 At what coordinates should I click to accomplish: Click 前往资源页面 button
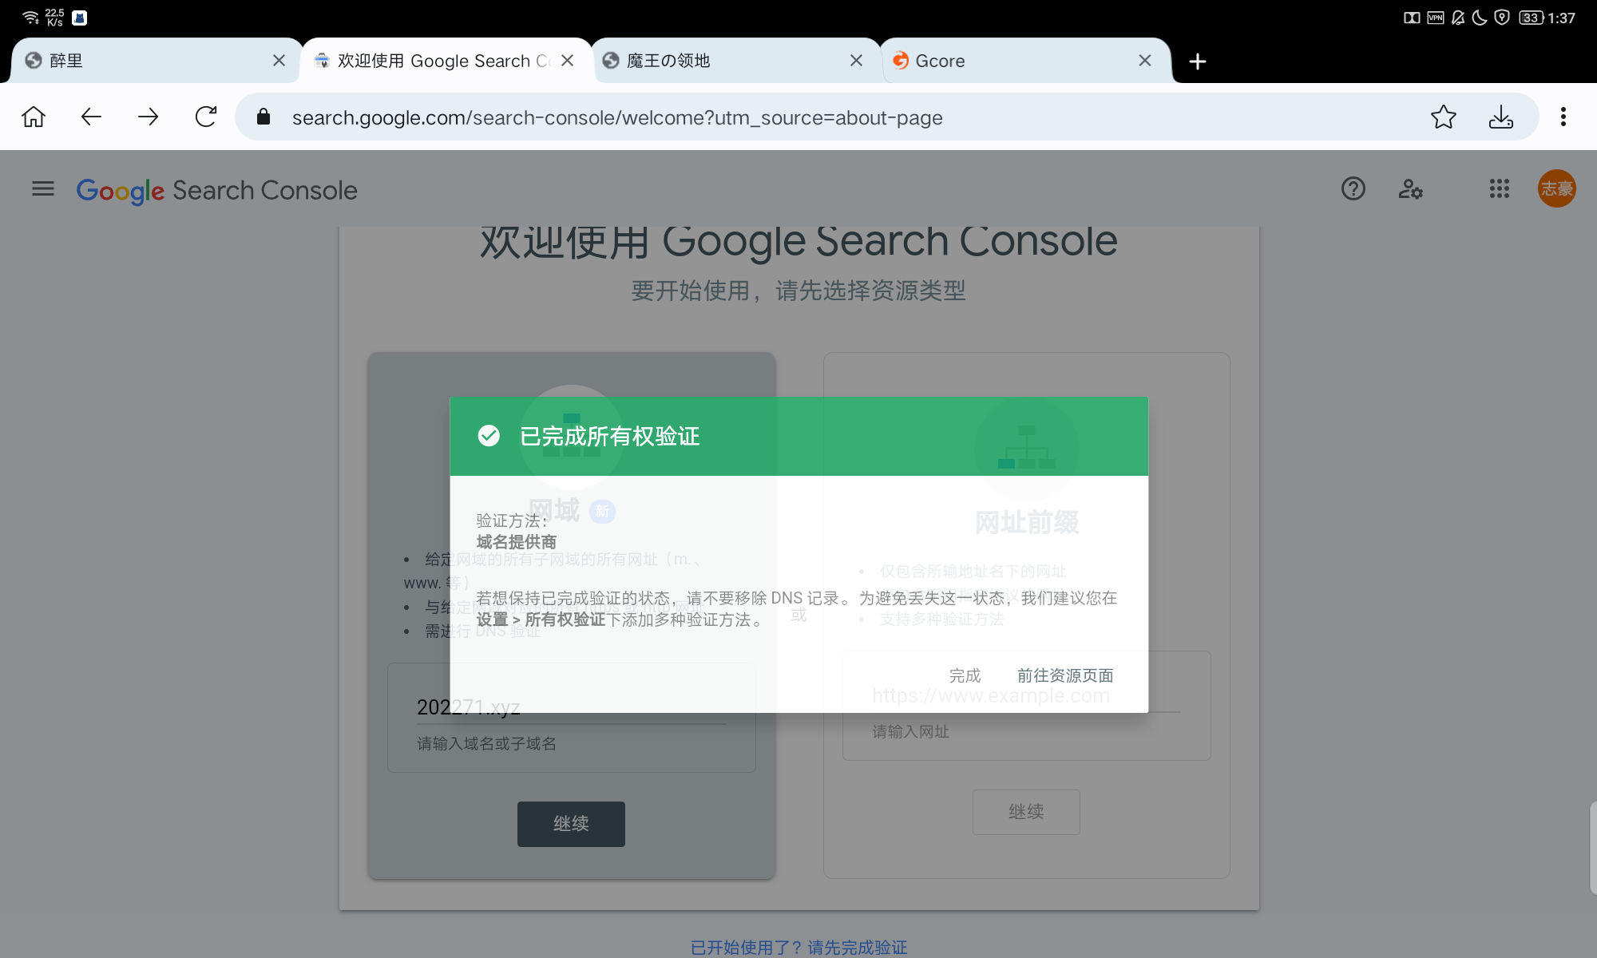[x=1064, y=675]
